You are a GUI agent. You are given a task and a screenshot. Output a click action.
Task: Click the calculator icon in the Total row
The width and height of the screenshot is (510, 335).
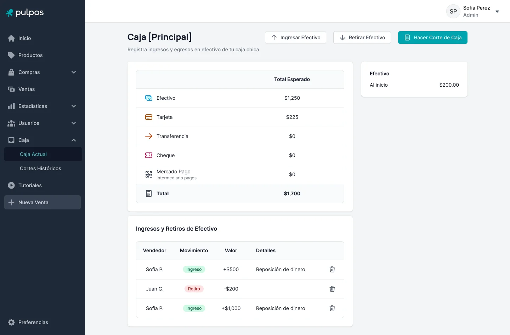[x=149, y=194]
